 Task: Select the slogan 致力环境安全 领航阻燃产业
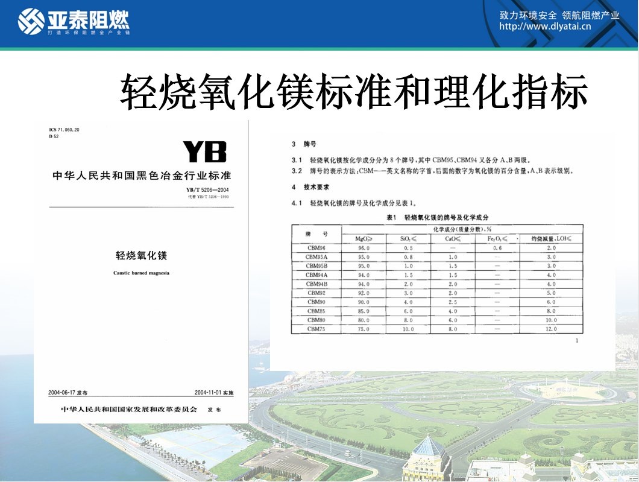559,16
